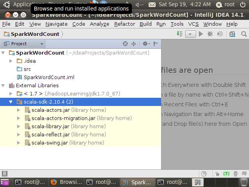Expand the .idea folder

11,61
